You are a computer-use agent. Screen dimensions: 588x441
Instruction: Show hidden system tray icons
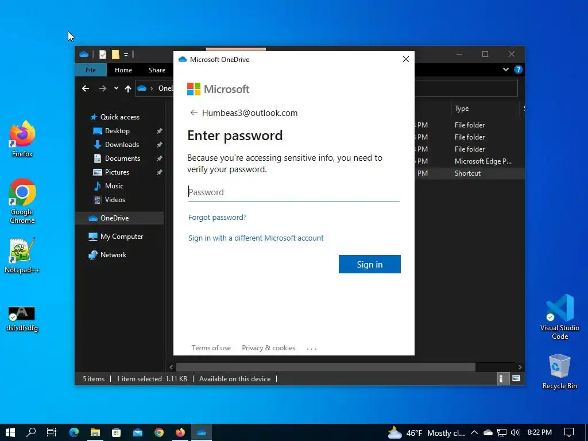point(474,432)
